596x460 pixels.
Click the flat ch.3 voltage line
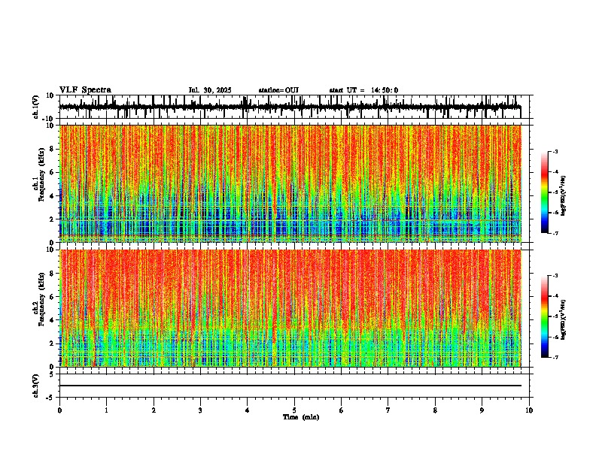290,386
